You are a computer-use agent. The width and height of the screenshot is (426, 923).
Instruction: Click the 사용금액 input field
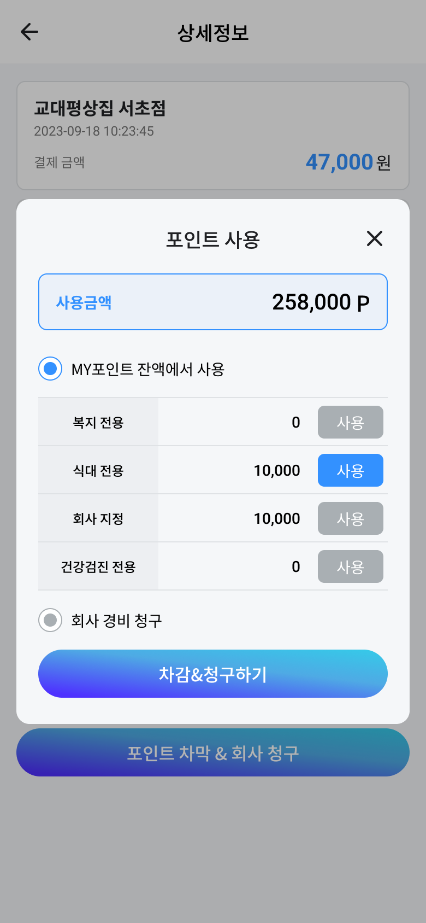213,302
